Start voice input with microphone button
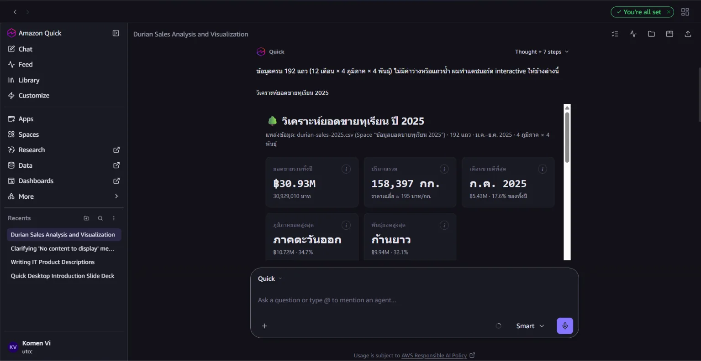701x361 pixels. tap(565, 326)
